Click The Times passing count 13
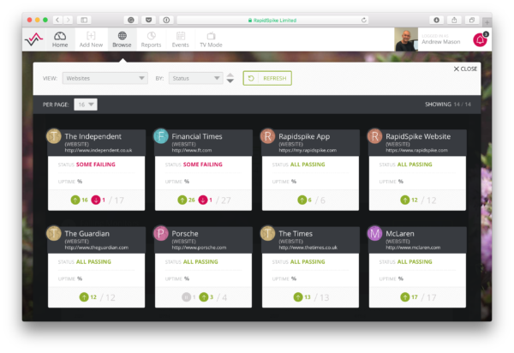 coord(302,297)
